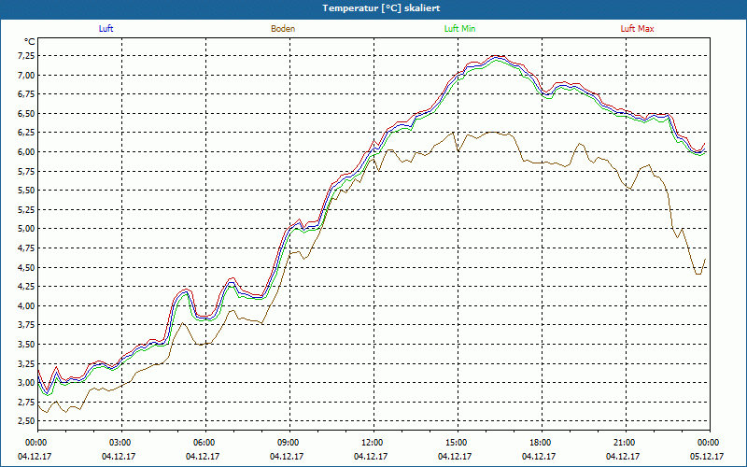This screenshot has height=467, width=747.
Task: Click the 6,00 y-axis value
Action: 26,152
